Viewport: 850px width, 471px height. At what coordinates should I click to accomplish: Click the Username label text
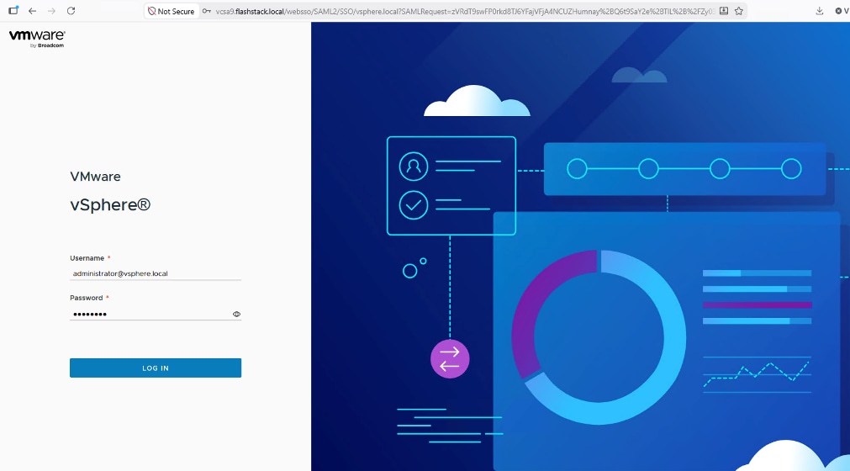point(87,258)
